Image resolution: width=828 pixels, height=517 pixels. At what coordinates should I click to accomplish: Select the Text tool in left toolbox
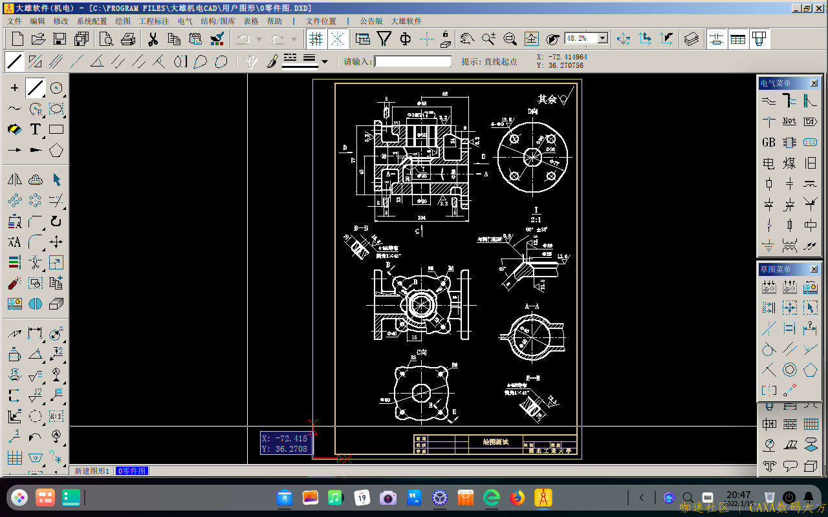pos(36,129)
